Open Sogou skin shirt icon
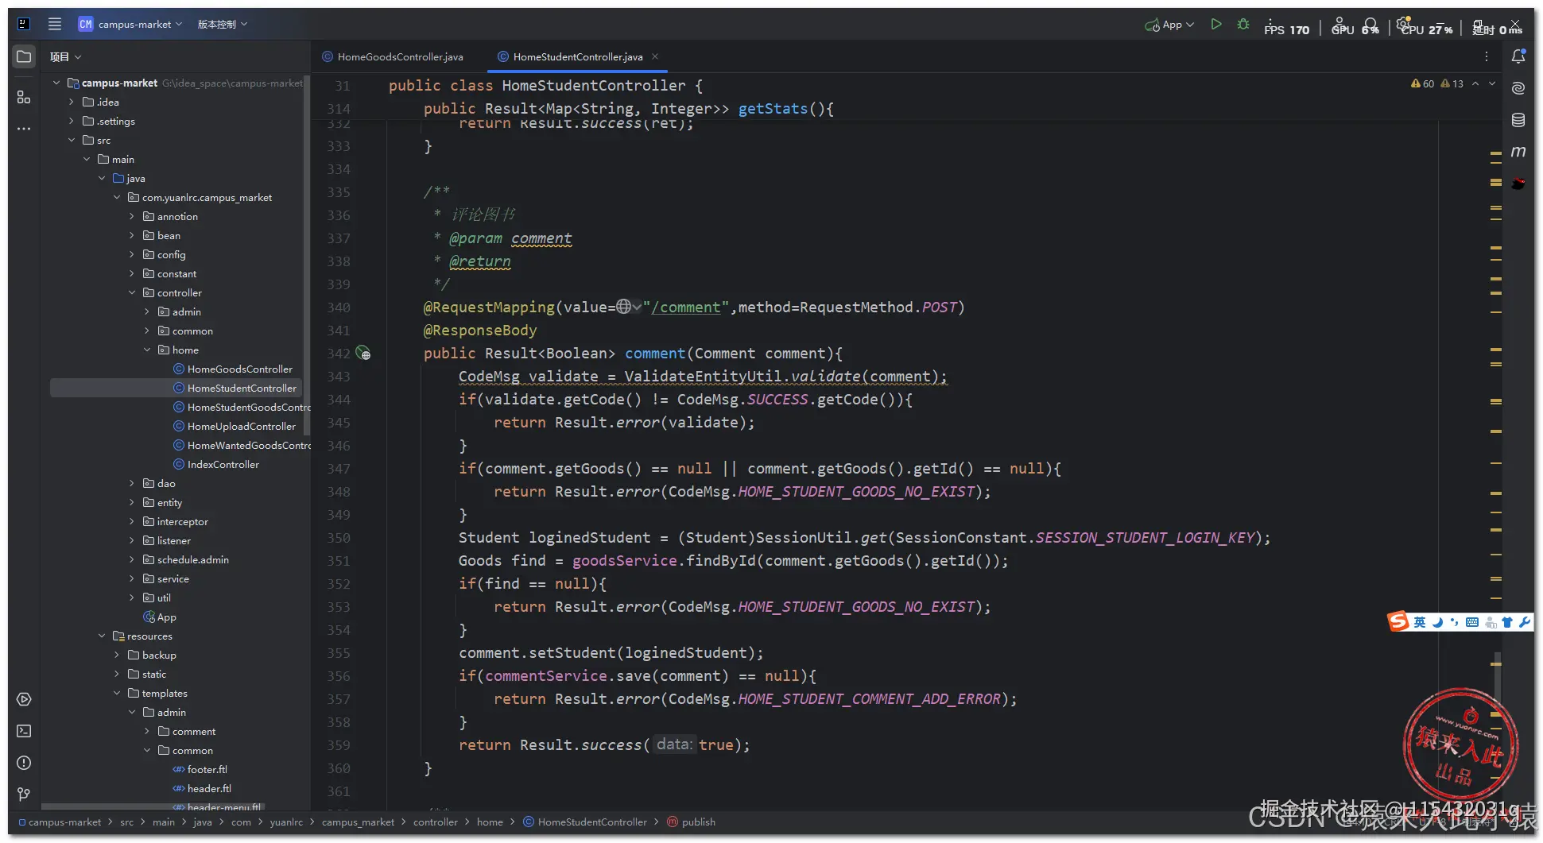The height and width of the screenshot is (843, 1543). click(x=1507, y=622)
